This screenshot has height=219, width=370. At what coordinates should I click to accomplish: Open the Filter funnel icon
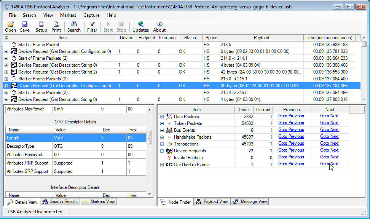coord(92,24)
